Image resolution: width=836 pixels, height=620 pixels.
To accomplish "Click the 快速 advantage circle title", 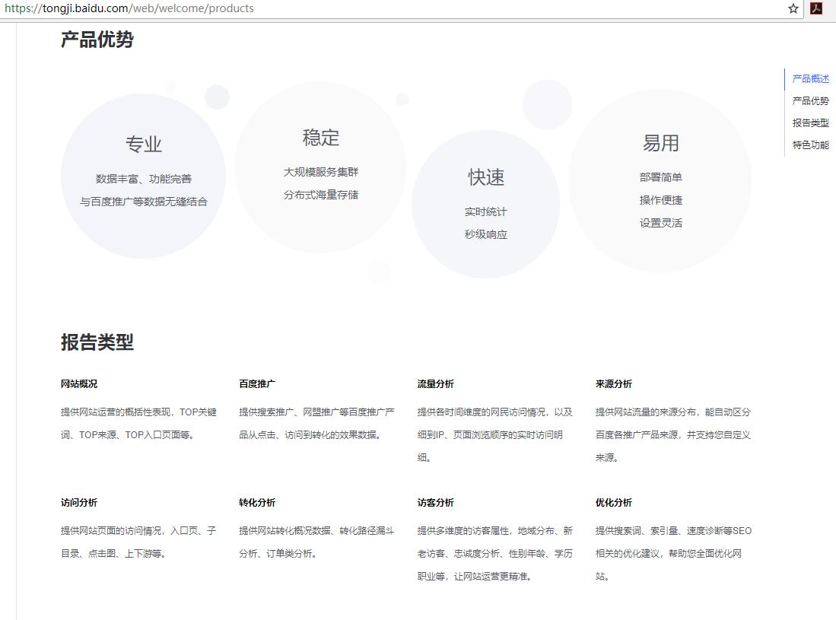I will (486, 177).
